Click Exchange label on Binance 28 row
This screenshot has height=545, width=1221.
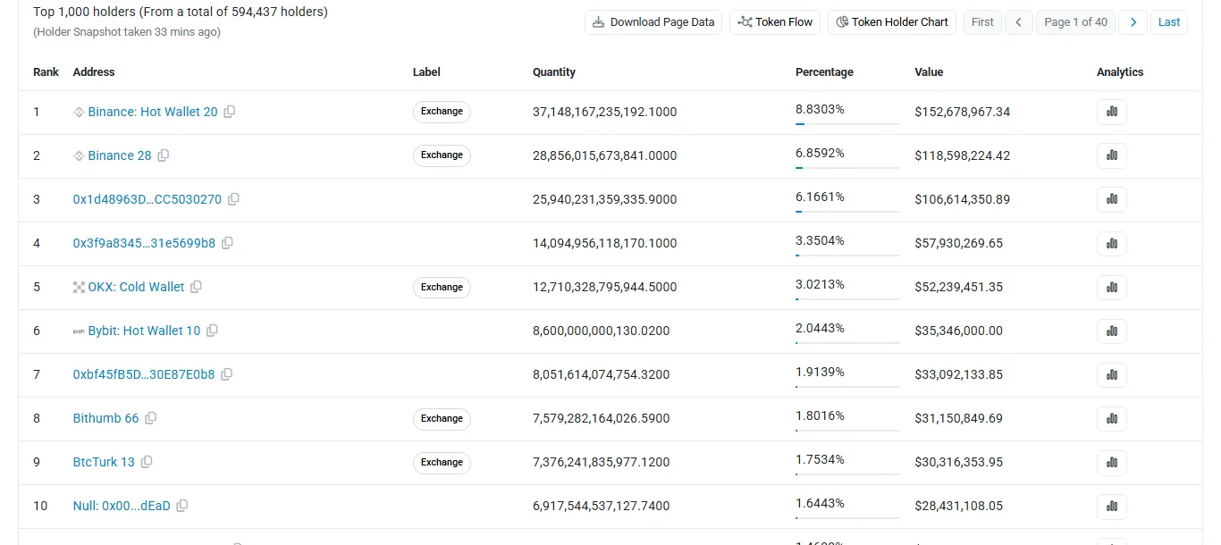click(x=442, y=155)
